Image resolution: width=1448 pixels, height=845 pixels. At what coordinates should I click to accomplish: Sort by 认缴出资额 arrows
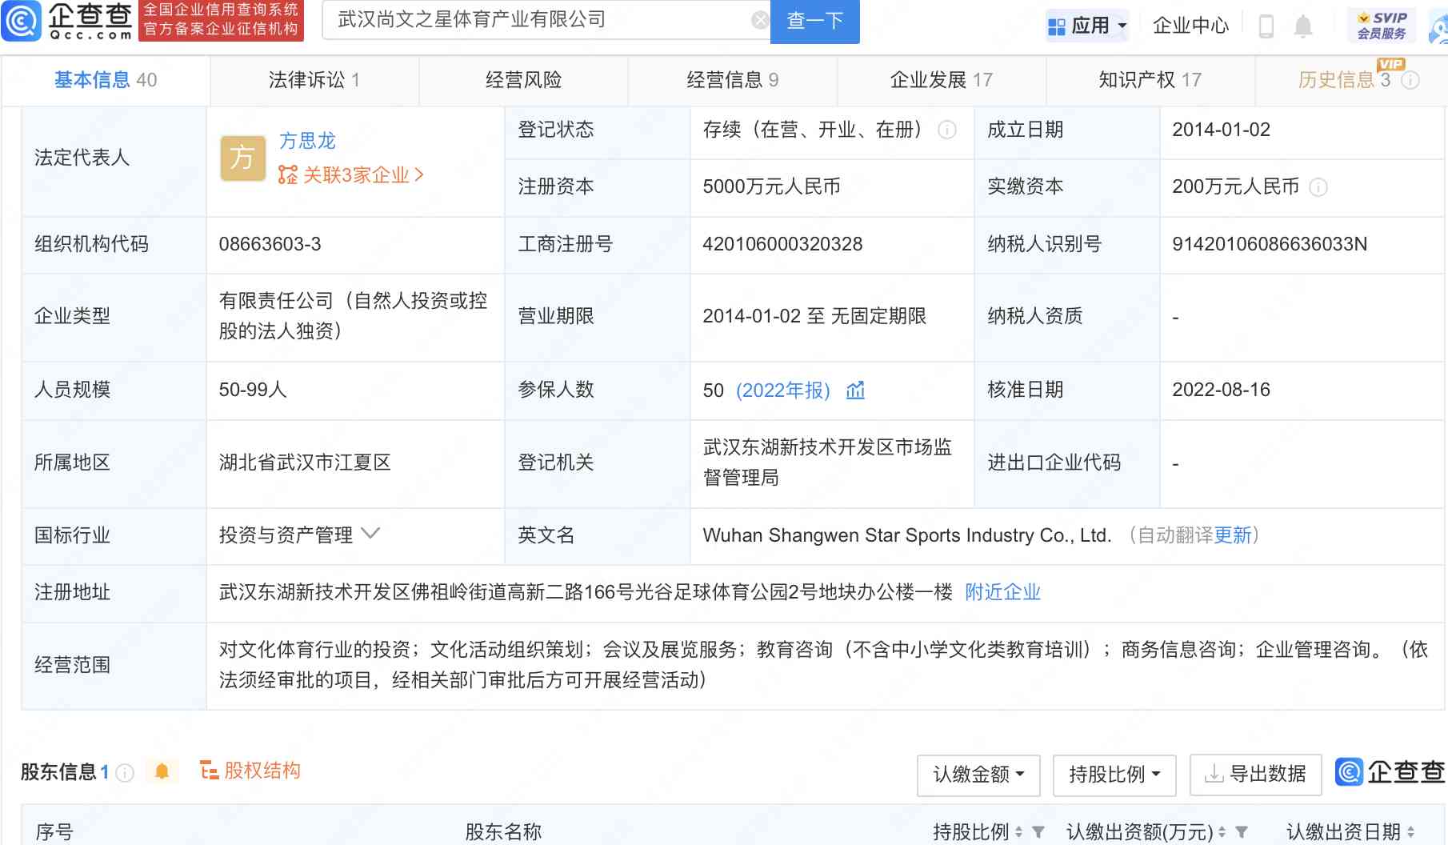[1222, 832]
